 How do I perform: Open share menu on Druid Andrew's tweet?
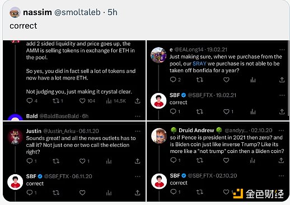(281, 160)
